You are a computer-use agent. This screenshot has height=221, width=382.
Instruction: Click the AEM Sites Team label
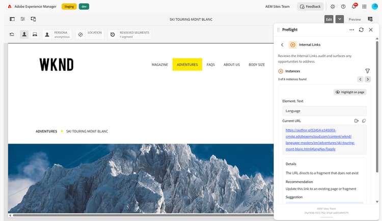[x=277, y=7]
